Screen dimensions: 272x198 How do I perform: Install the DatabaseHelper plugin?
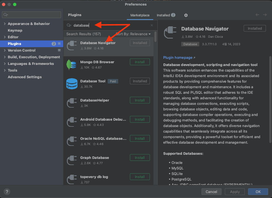click(140, 100)
